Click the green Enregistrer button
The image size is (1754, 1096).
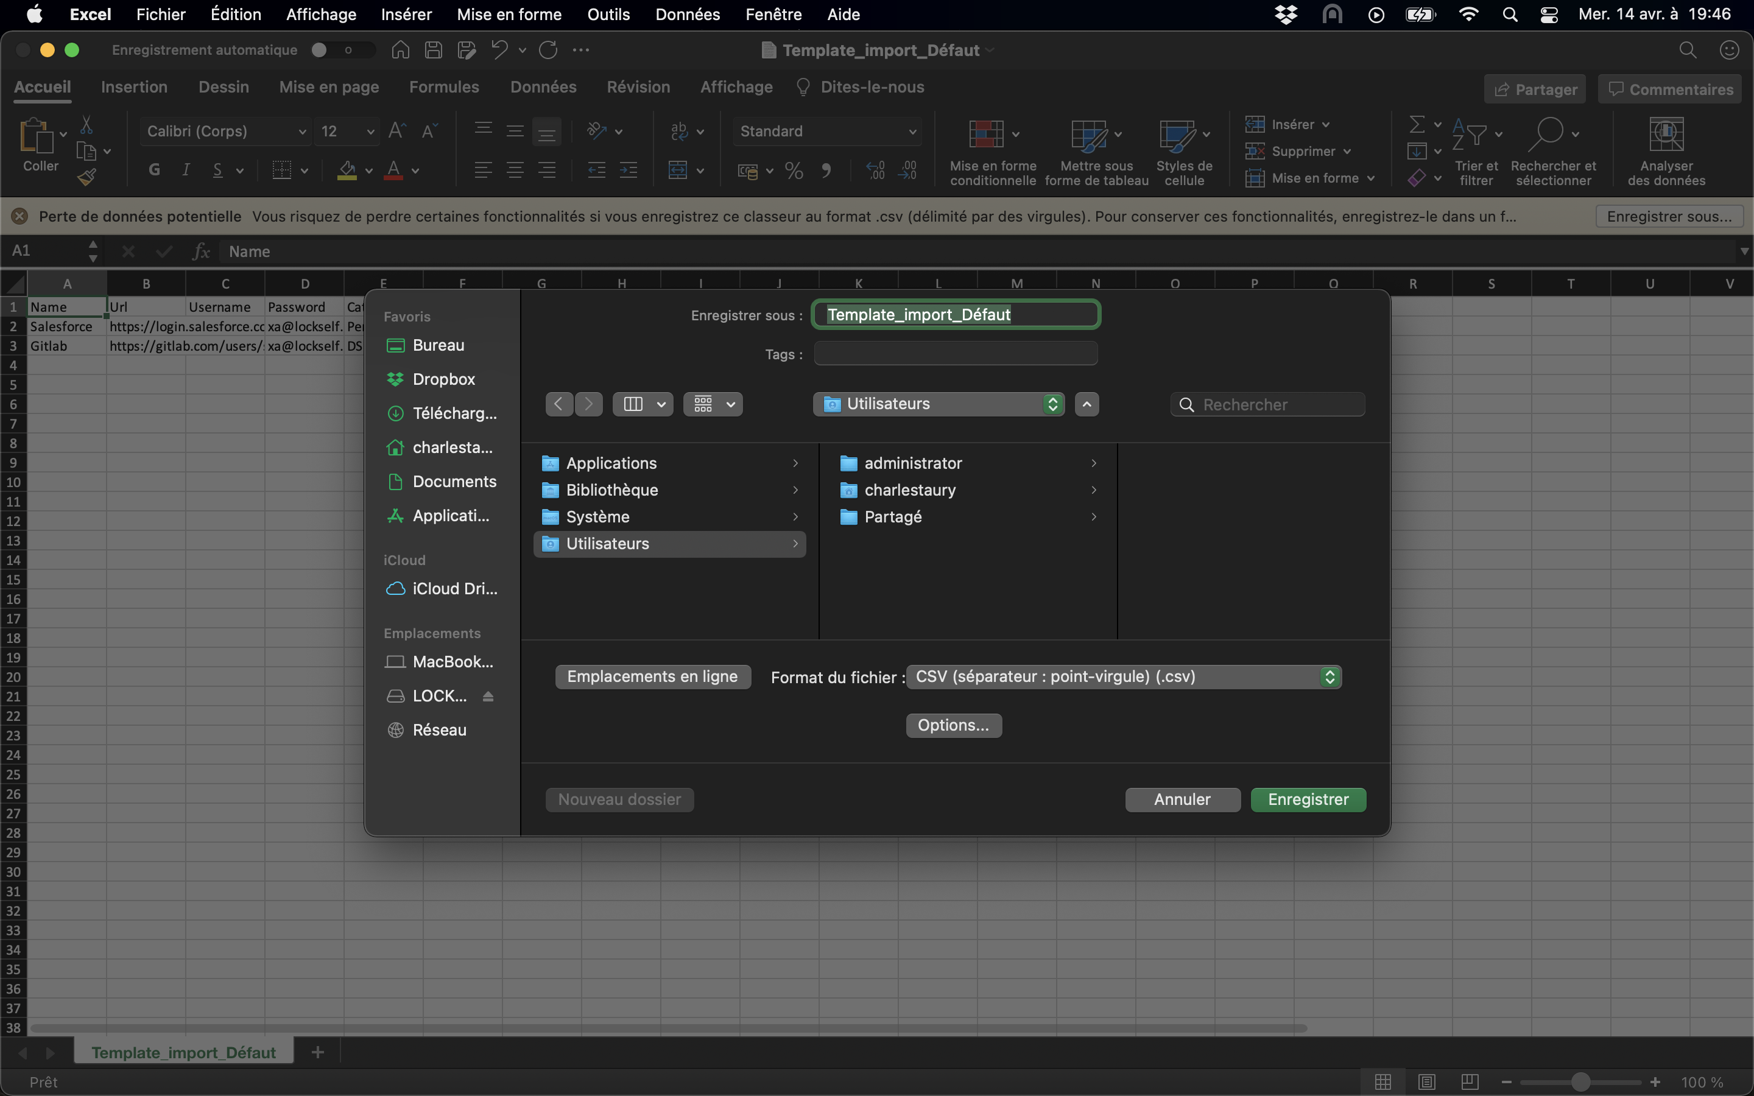1308,799
